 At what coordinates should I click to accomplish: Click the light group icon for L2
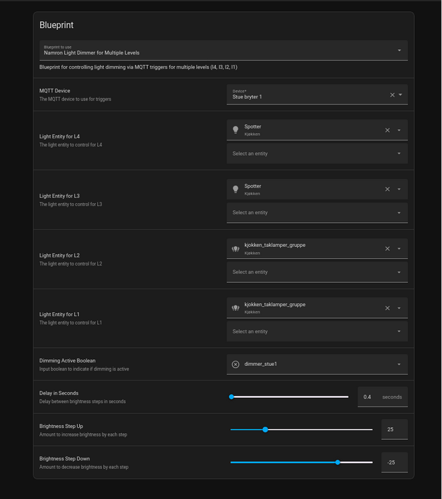236,249
